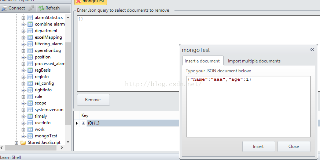
Task: Click the Insert button
Action: (258, 146)
